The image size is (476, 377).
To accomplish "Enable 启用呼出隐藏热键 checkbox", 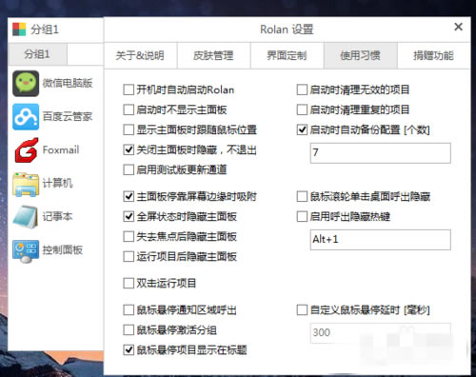I will pyautogui.click(x=302, y=217).
